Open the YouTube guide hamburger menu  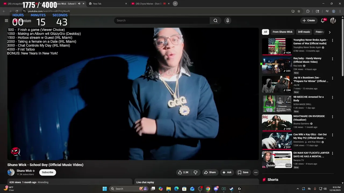(x=6, y=21)
